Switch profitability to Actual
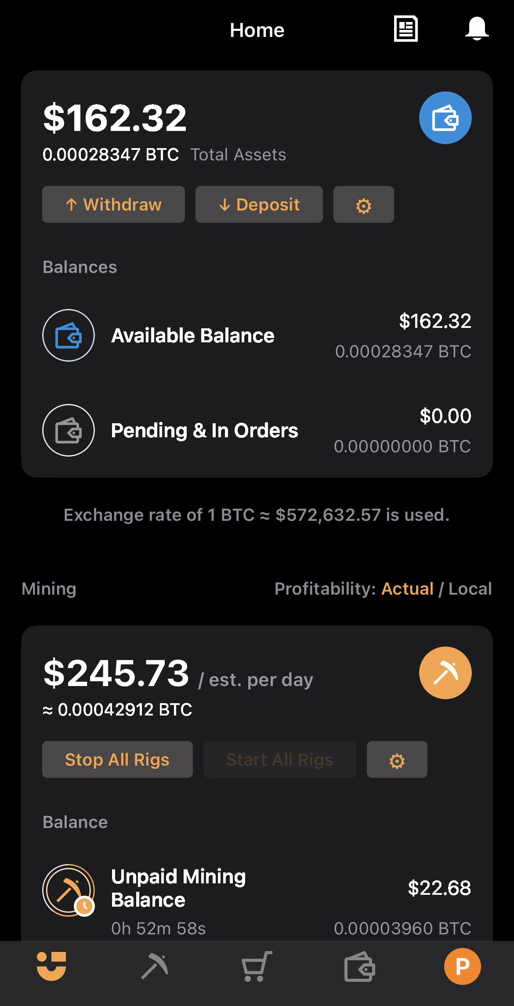The width and height of the screenshot is (514, 1006). click(407, 589)
